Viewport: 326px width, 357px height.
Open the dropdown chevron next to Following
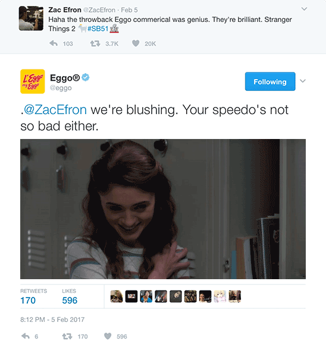(x=303, y=81)
